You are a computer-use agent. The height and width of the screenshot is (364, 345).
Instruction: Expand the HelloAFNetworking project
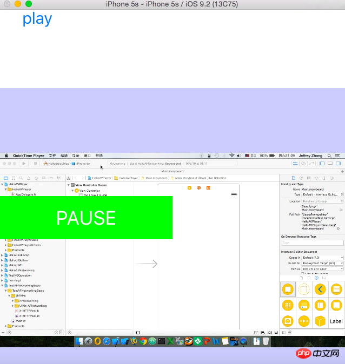2,271
